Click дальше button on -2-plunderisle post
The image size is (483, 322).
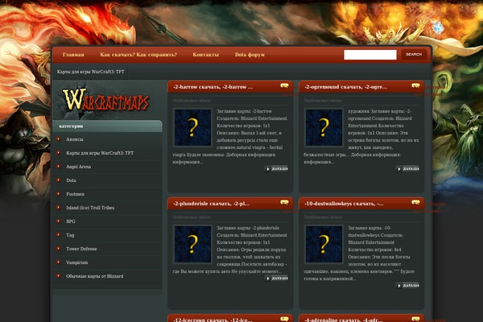276,279
